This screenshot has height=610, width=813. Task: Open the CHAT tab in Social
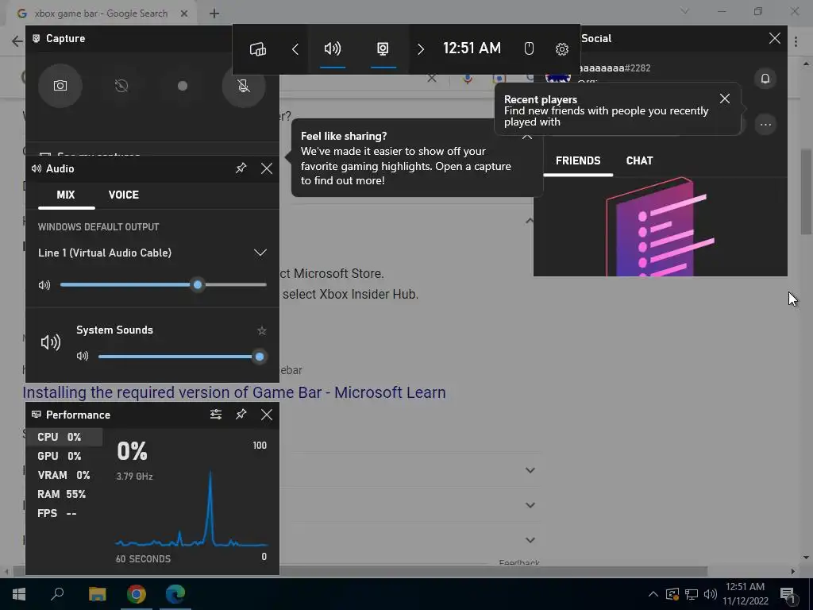click(x=639, y=160)
